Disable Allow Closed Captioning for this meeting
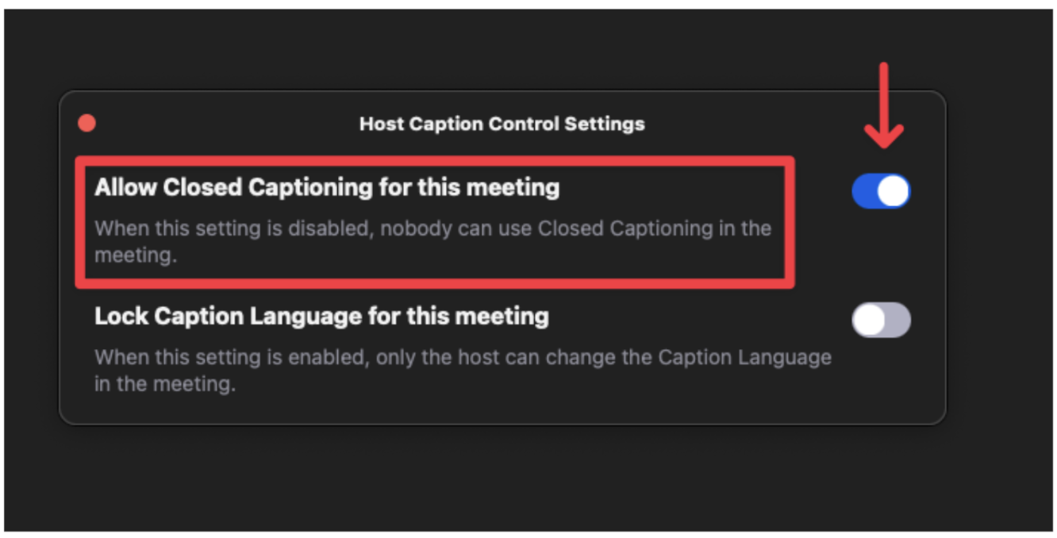 pos(881,191)
